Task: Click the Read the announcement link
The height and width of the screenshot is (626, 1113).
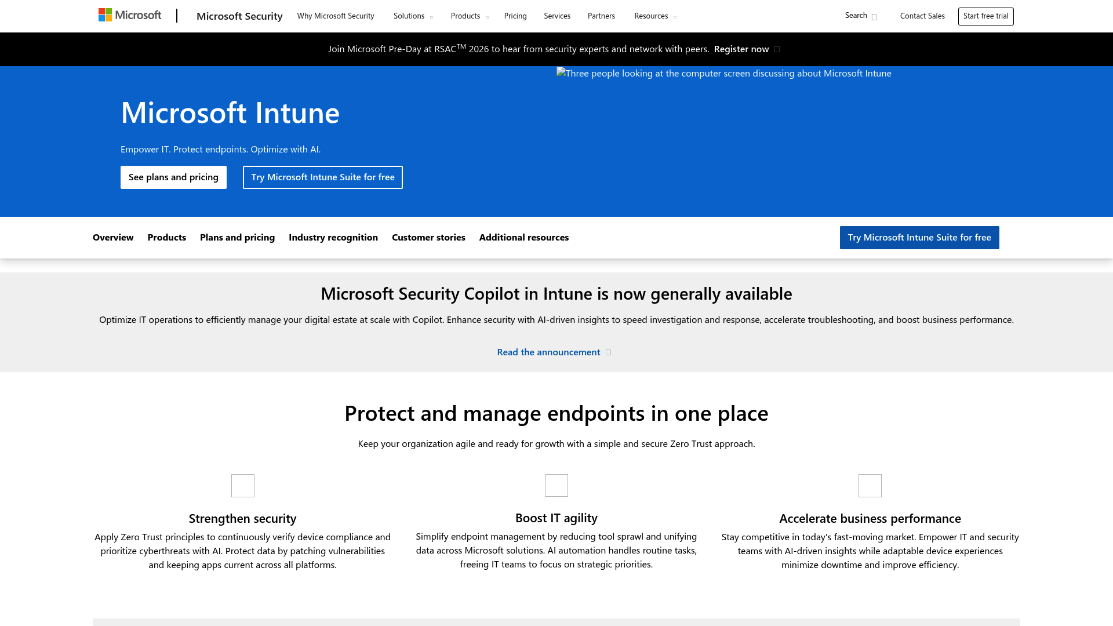Action: (548, 352)
